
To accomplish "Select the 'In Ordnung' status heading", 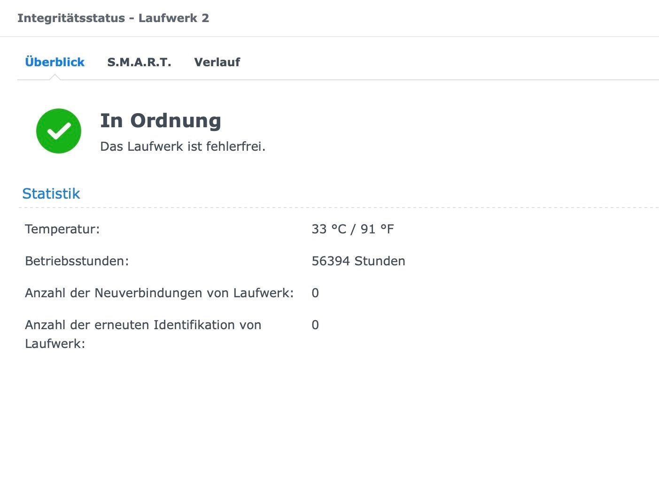I will tap(161, 121).
